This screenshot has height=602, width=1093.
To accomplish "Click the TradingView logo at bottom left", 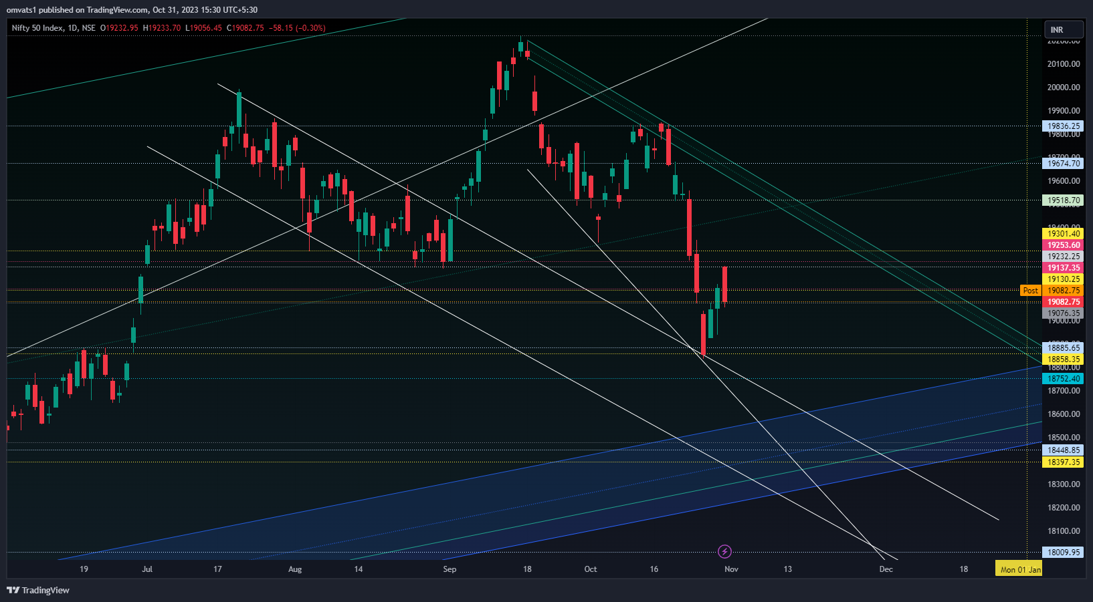I will [38, 590].
